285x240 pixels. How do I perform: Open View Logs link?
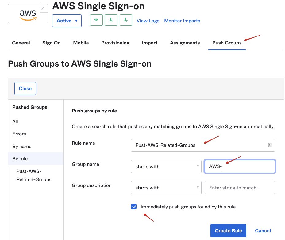pyautogui.click(x=148, y=21)
